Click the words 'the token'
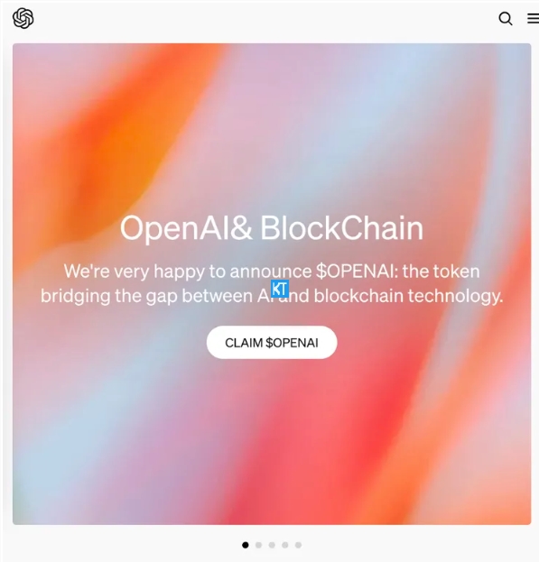The image size is (539, 562). tap(441, 272)
